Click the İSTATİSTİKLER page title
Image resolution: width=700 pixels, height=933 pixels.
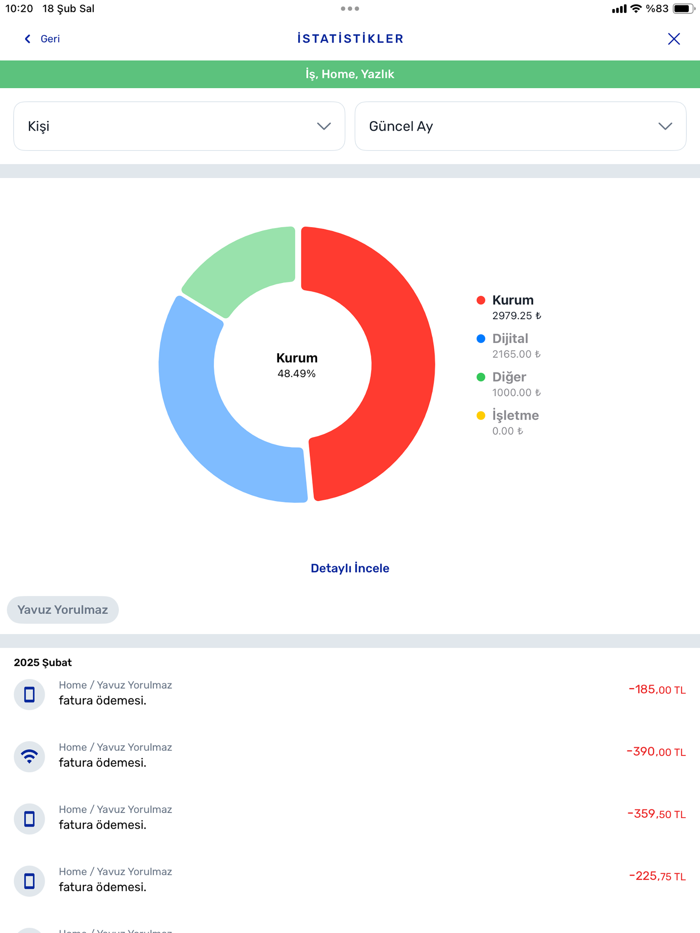tap(350, 39)
